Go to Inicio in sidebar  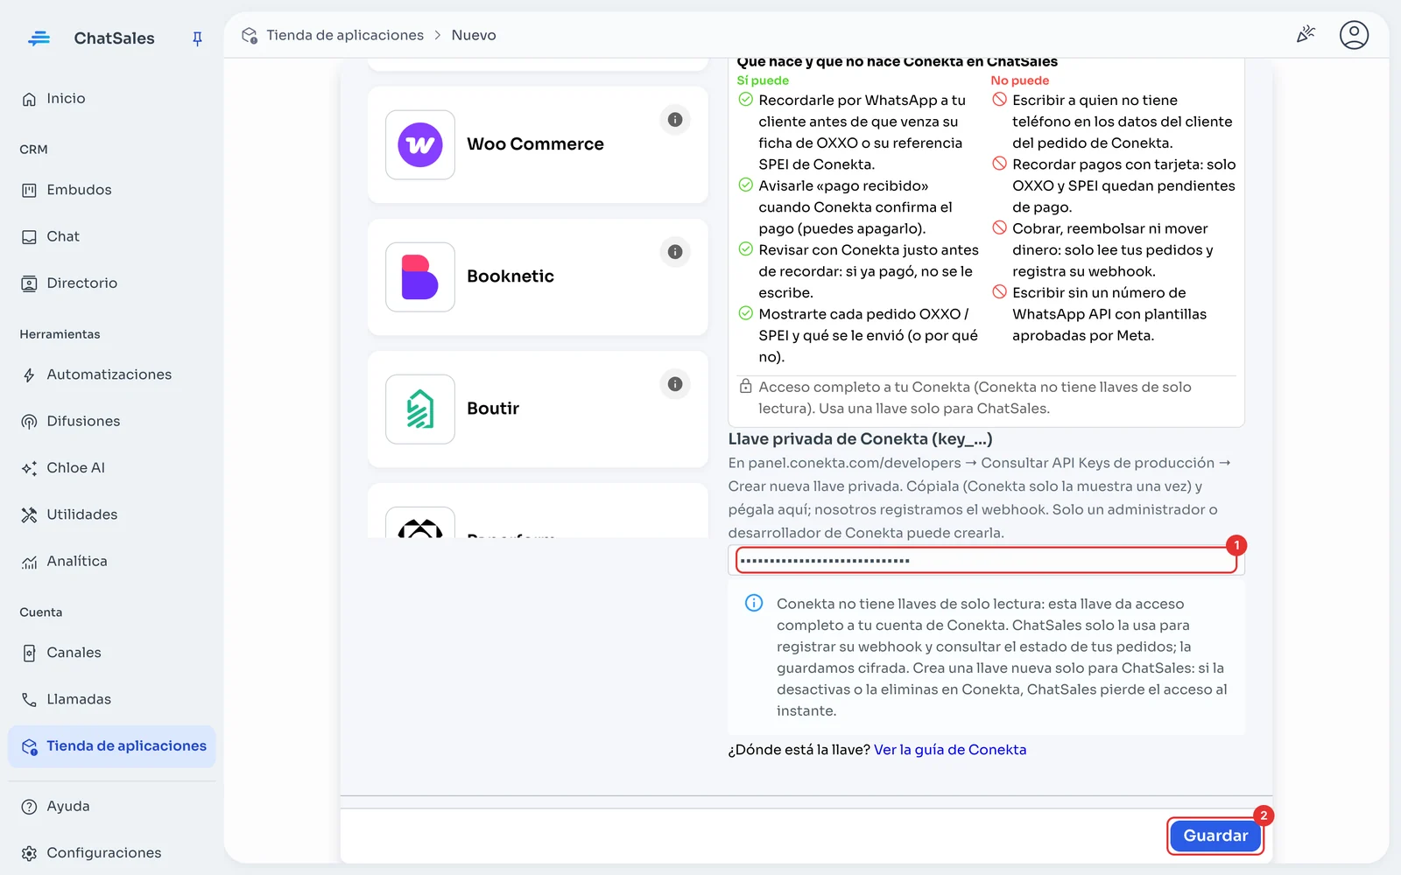(112, 99)
